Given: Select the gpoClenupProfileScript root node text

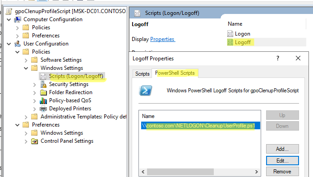Looking at the screenshot, I should tap(70, 11).
